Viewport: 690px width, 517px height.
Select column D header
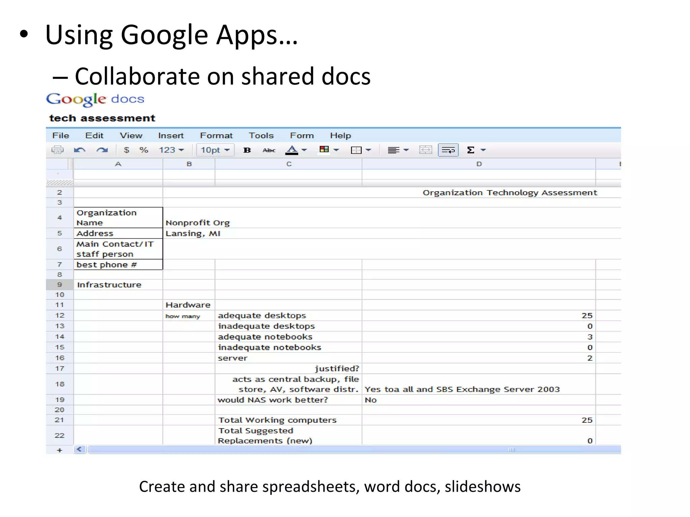pos(479,164)
